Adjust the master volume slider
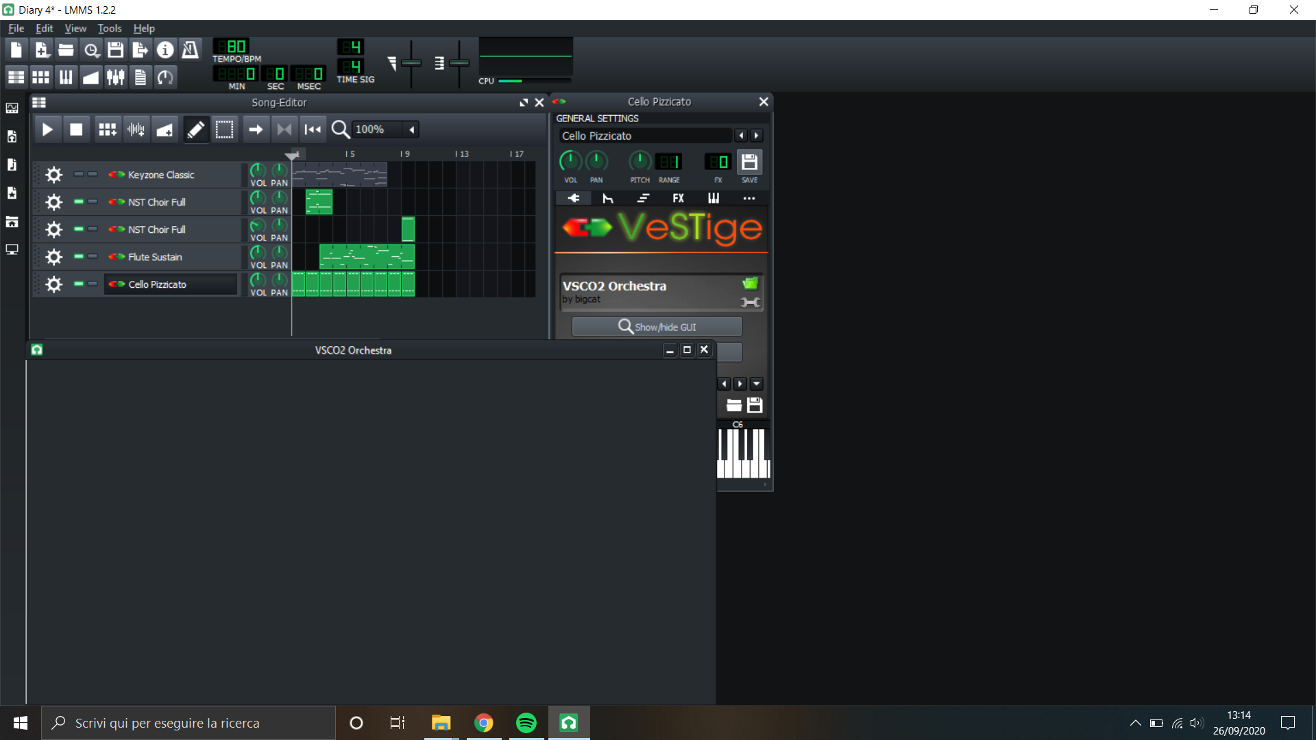 (411, 63)
